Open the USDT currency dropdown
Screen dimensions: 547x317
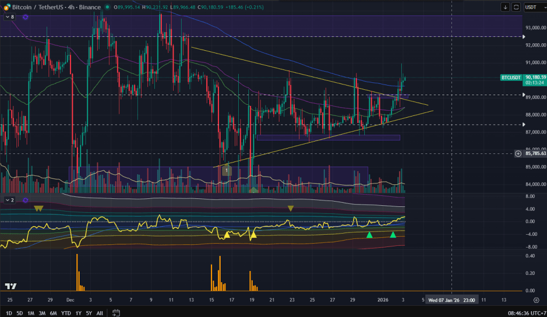click(533, 7)
